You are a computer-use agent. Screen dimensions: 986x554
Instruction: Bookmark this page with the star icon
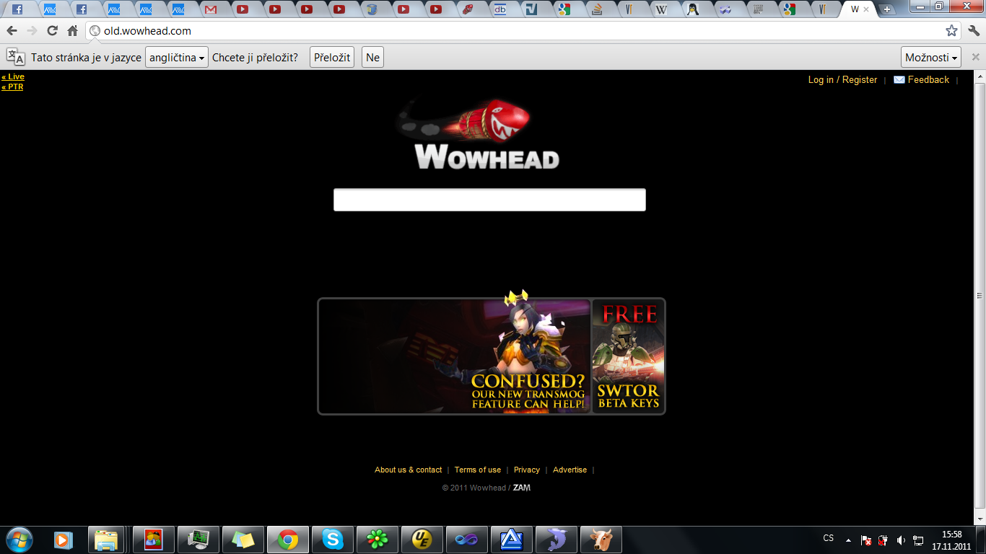951,31
